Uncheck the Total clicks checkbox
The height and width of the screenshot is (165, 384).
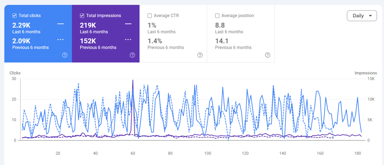pyautogui.click(x=14, y=16)
